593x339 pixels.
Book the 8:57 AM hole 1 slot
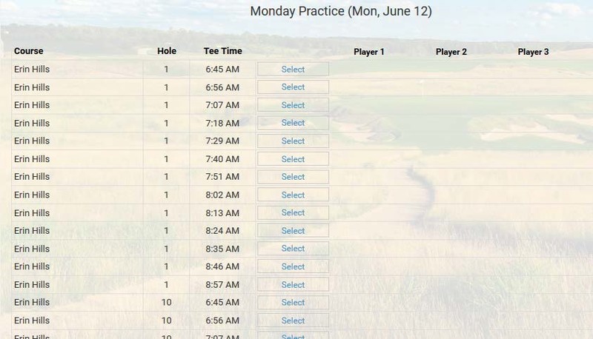293,285
